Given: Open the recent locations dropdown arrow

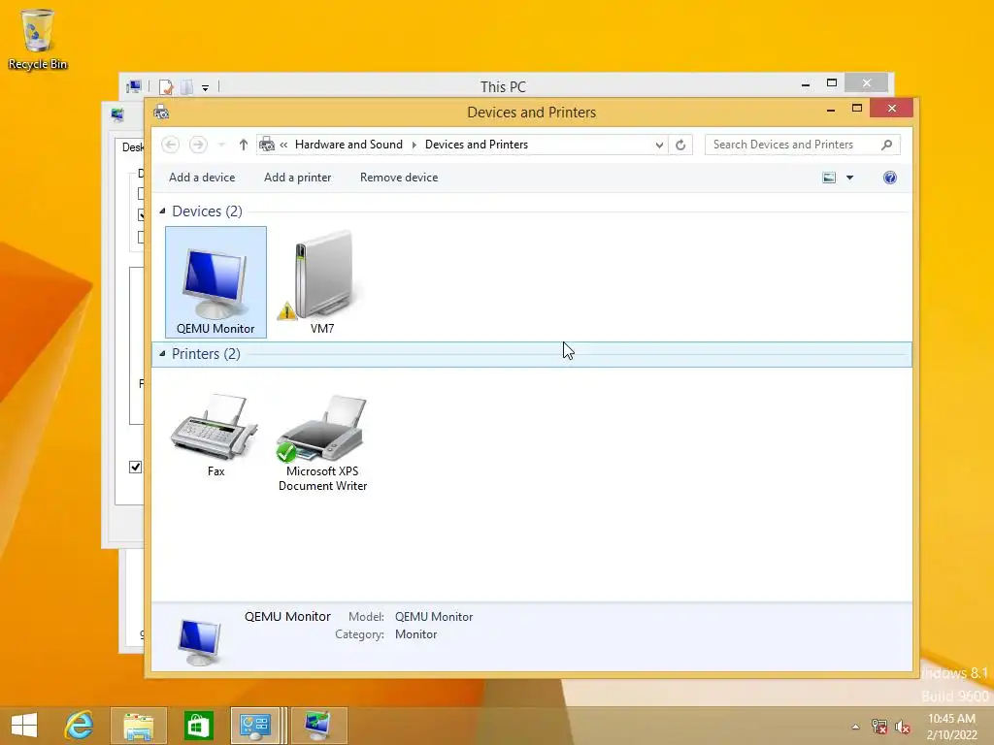Looking at the screenshot, I should [x=221, y=145].
